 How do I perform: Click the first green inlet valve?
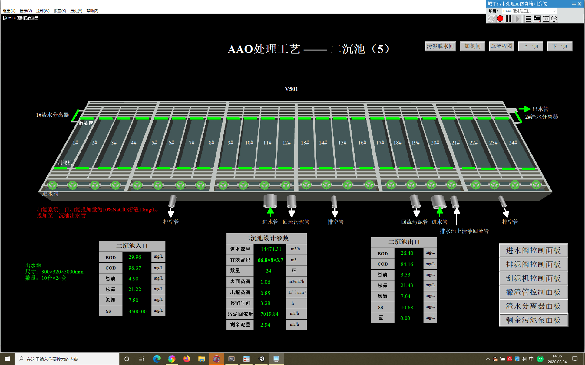pyautogui.click(x=52, y=185)
